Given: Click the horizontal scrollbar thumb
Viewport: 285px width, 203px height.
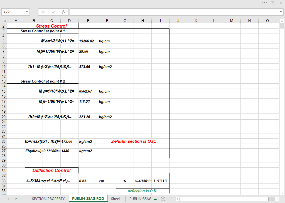Looking at the screenshot, I should point(224,199).
